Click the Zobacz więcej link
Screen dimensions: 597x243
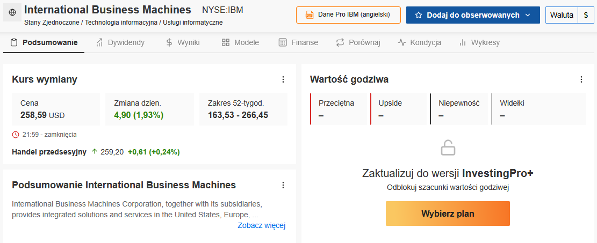click(x=262, y=225)
